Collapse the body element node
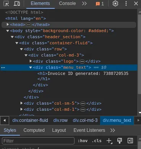 tap(8, 31)
